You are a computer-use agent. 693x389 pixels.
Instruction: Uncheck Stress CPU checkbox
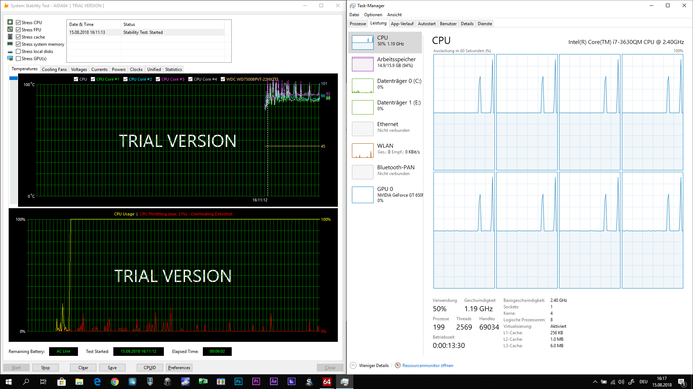(x=18, y=22)
